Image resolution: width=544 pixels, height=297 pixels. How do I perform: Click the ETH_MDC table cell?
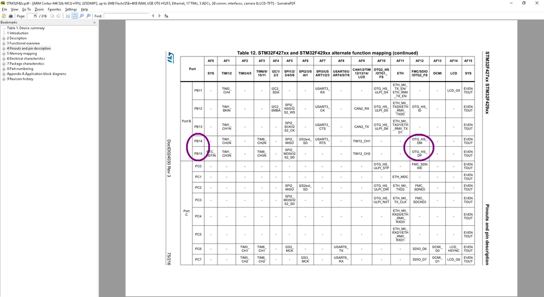click(x=400, y=177)
